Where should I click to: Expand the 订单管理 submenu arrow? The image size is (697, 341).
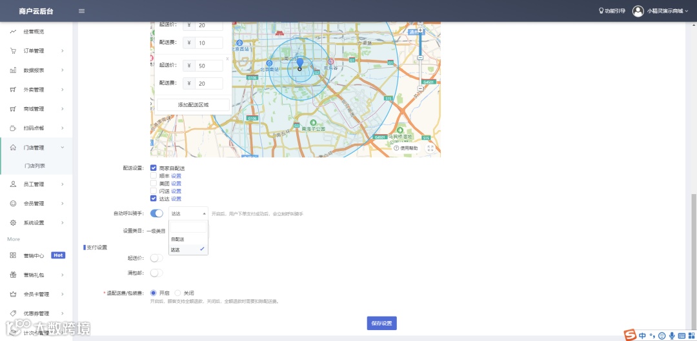coord(62,51)
